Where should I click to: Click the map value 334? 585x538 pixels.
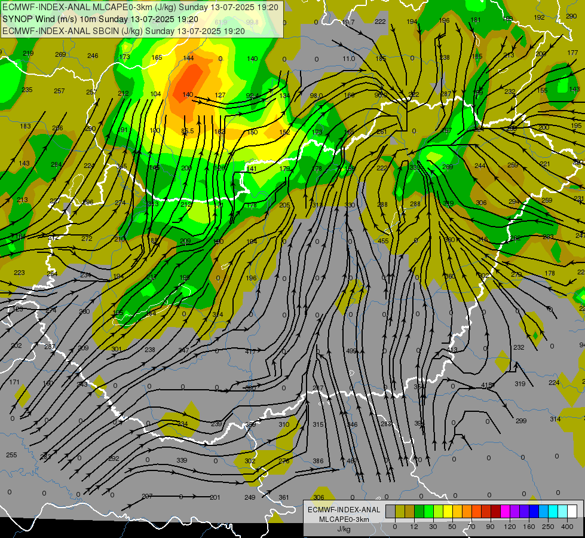pyautogui.click(x=182, y=424)
